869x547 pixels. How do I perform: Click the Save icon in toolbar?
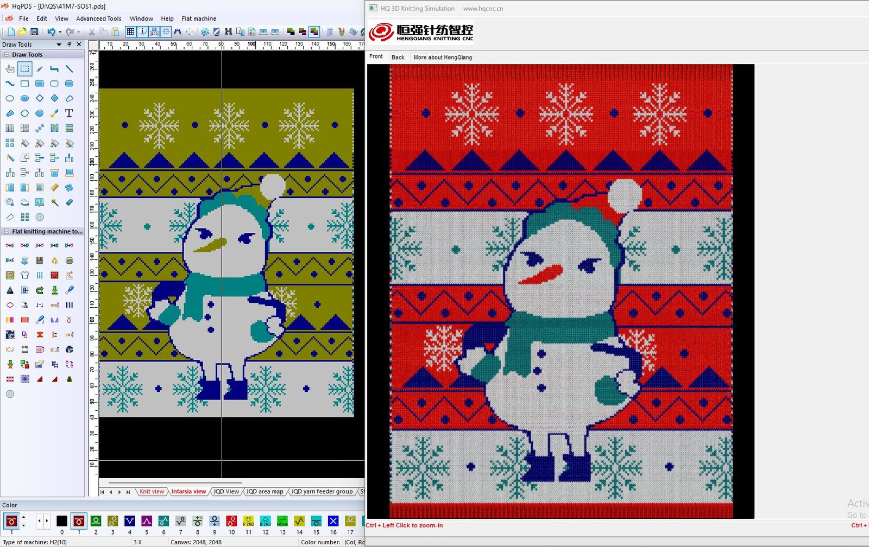pyautogui.click(x=34, y=32)
